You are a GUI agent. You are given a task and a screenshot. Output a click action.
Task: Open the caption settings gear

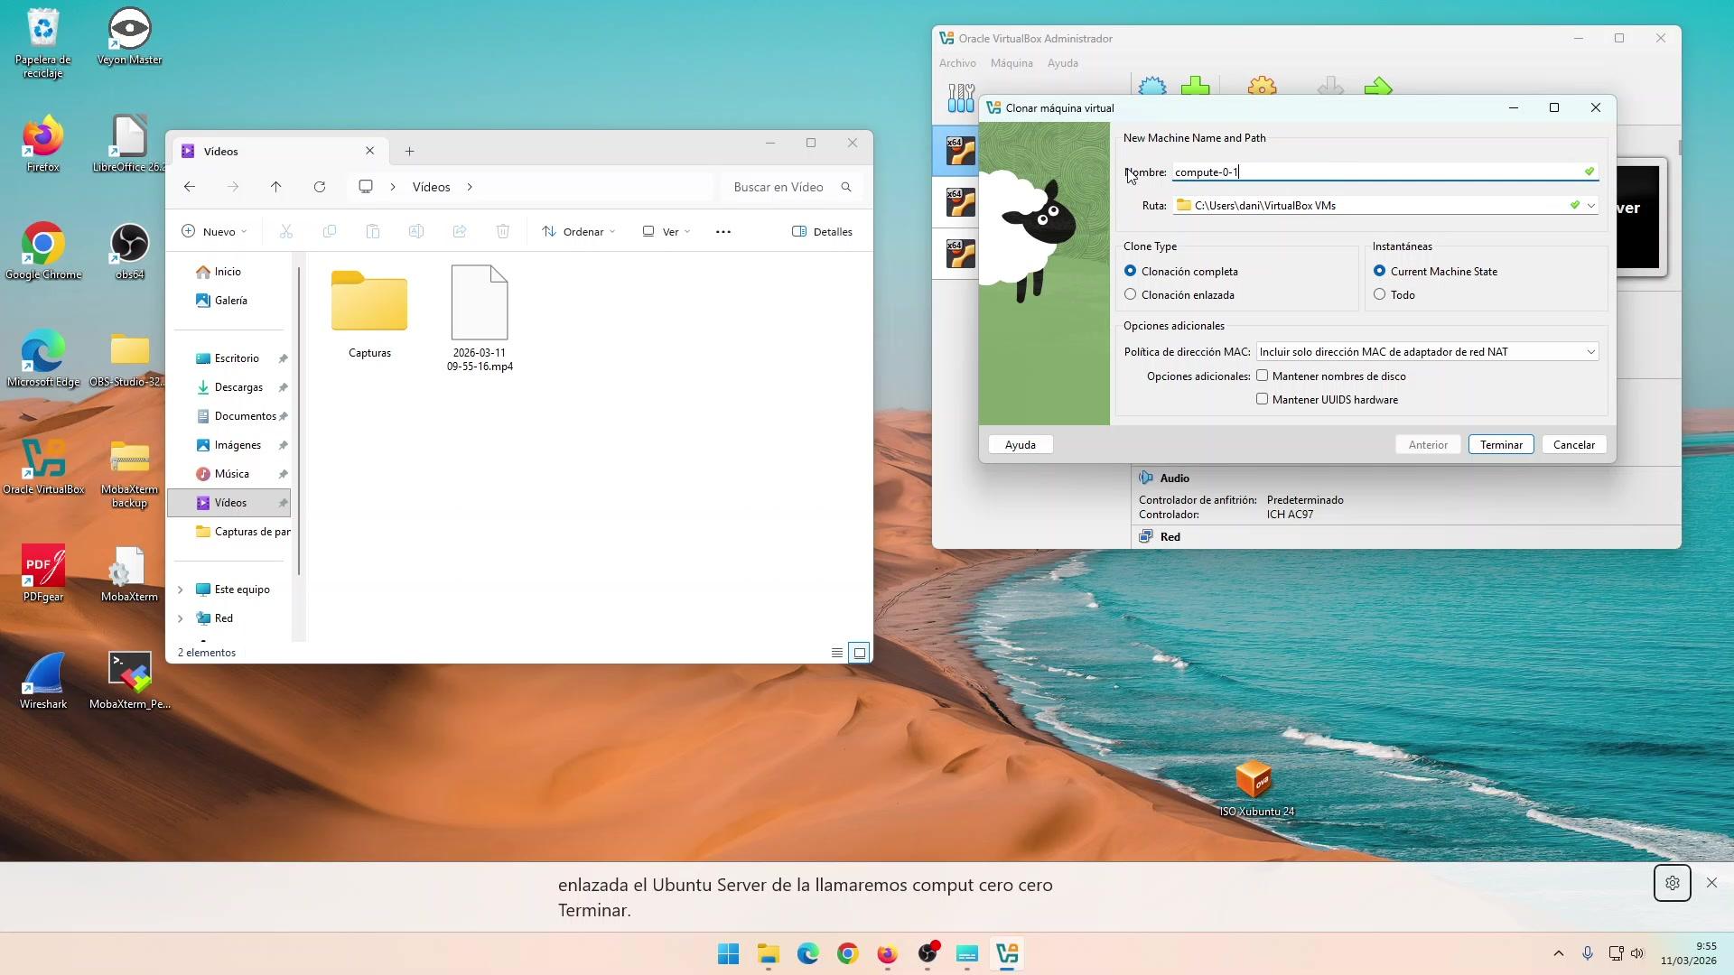coord(1672,883)
